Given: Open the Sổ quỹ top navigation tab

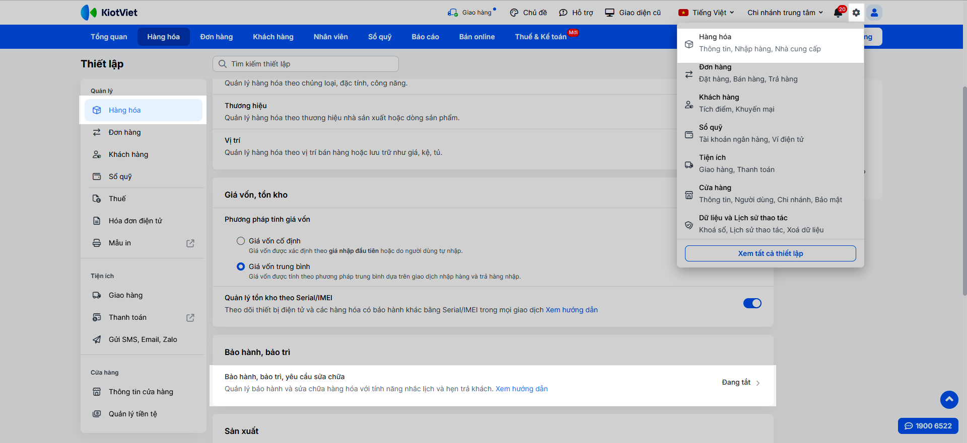Looking at the screenshot, I should tap(380, 37).
